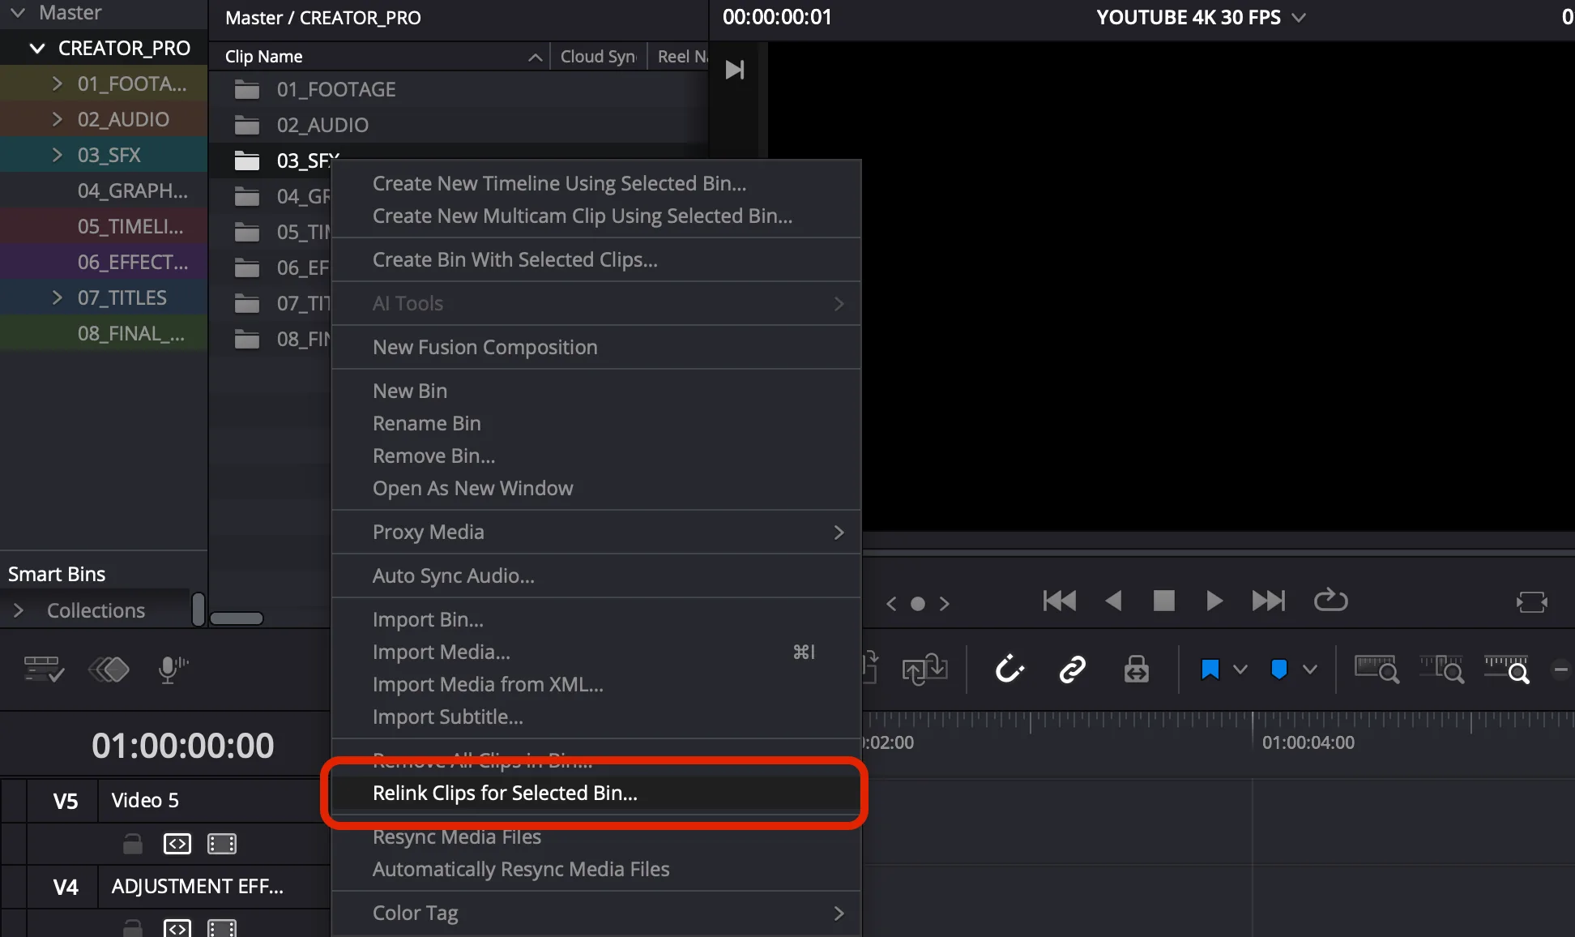Disable the V4 adjustment track filmstrip icon

(x=222, y=928)
